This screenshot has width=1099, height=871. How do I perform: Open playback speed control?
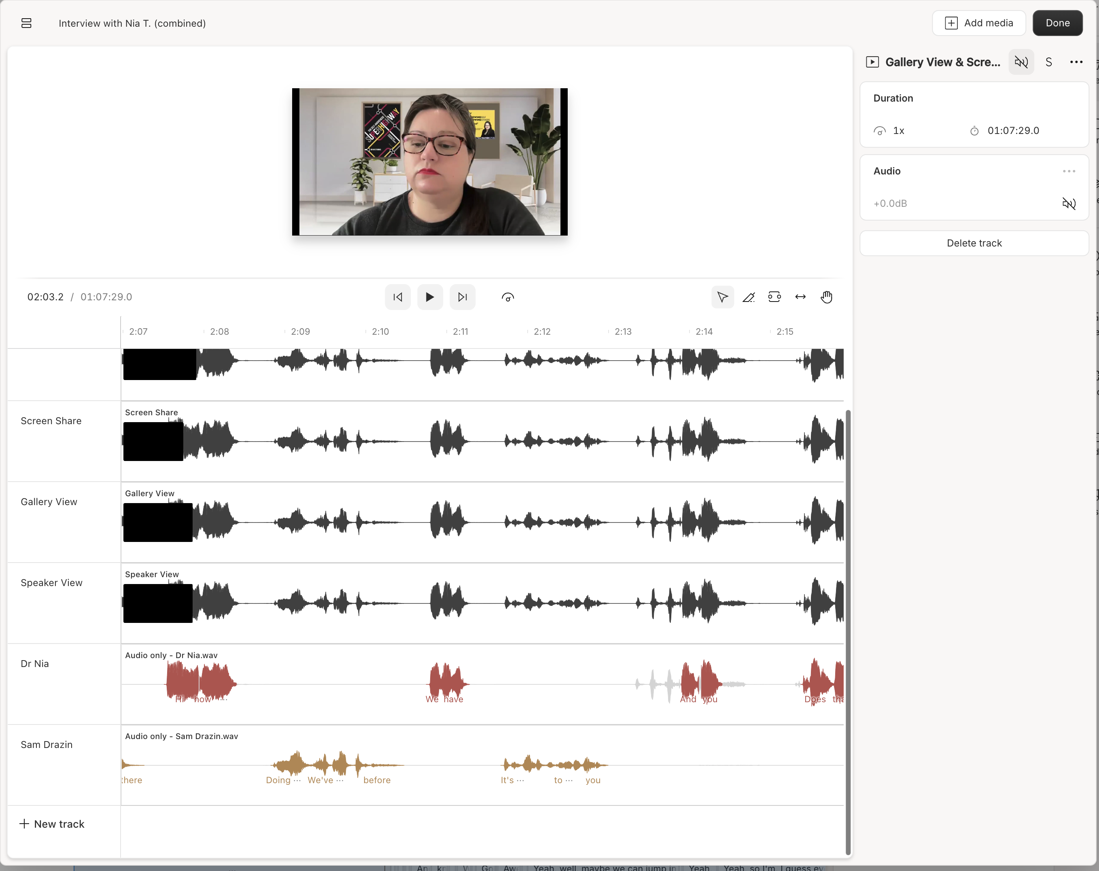tap(508, 297)
